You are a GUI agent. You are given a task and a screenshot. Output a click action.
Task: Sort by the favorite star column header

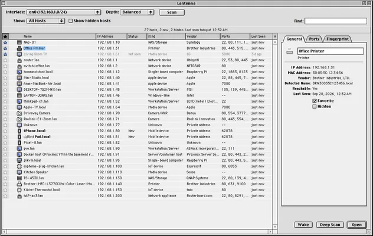click(x=5, y=37)
